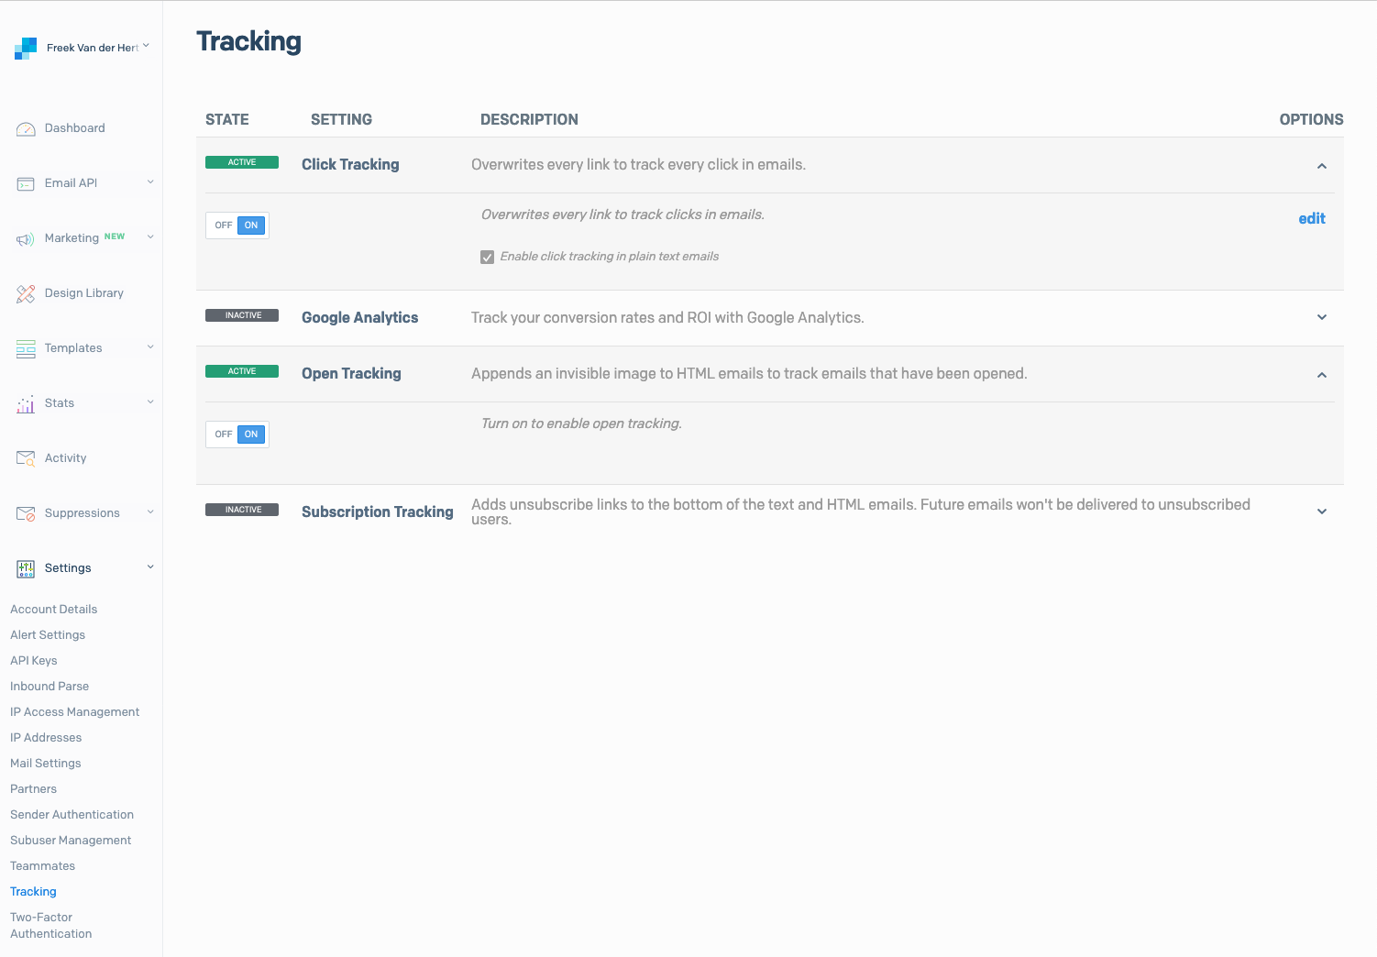The image size is (1377, 957).
Task: Open Inbound Parse settings
Action: click(50, 687)
